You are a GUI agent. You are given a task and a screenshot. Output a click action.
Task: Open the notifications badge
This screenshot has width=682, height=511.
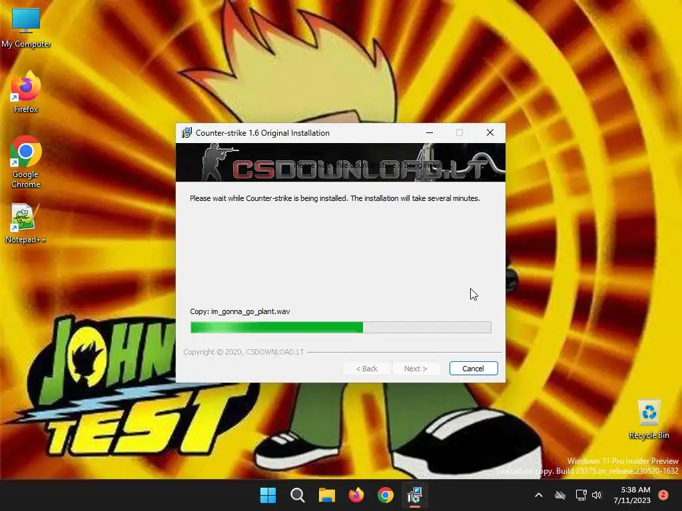[x=663, y=495]
